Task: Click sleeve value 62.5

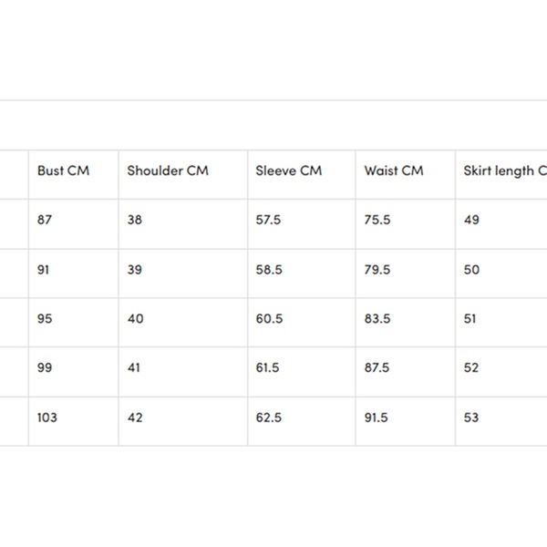Action: (x=269, y=418)
